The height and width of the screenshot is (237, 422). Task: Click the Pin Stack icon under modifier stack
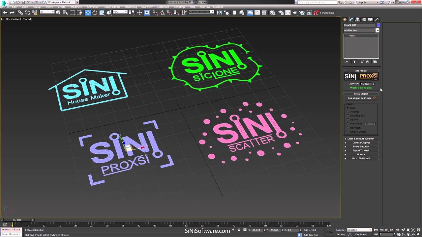click(x=347, y=62)
